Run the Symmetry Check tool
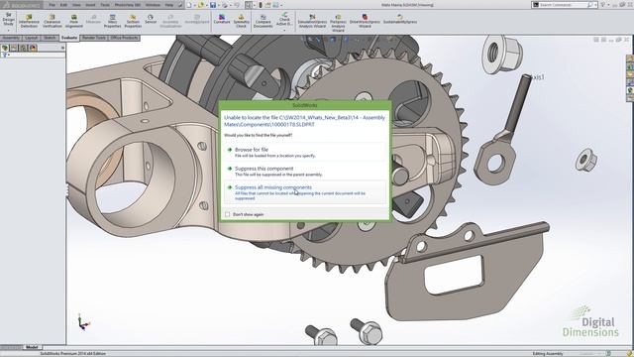Image resolution: width=634 pixels, height=357 pixels. point(241,21)
